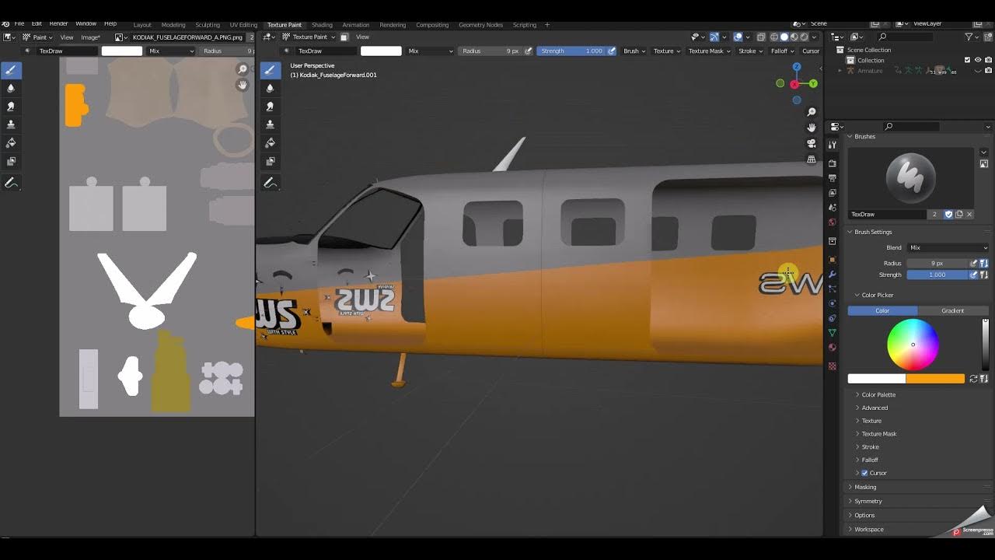Enable solid shading mode in viewport header
The image size is (995, 560).
(784, 37)
